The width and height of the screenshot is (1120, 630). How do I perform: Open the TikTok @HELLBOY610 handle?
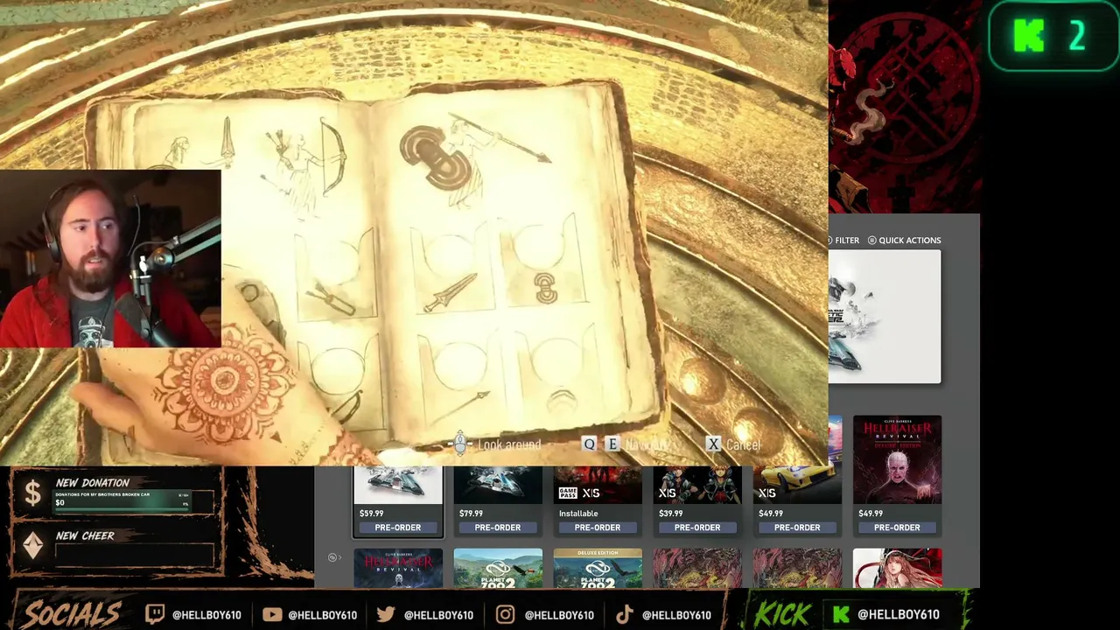pos(676,615)
